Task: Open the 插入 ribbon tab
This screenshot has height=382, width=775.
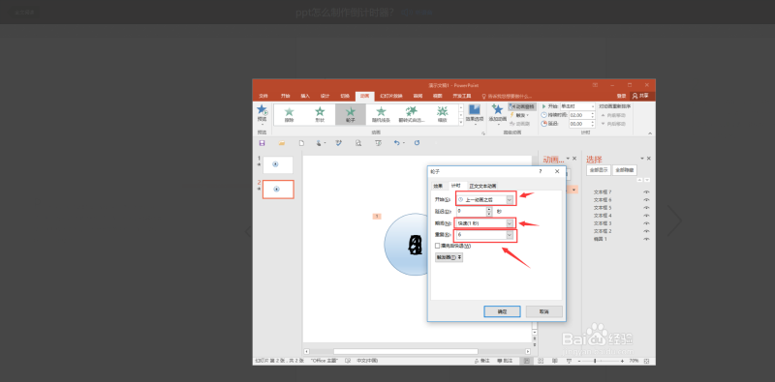Action: point(305,96)
